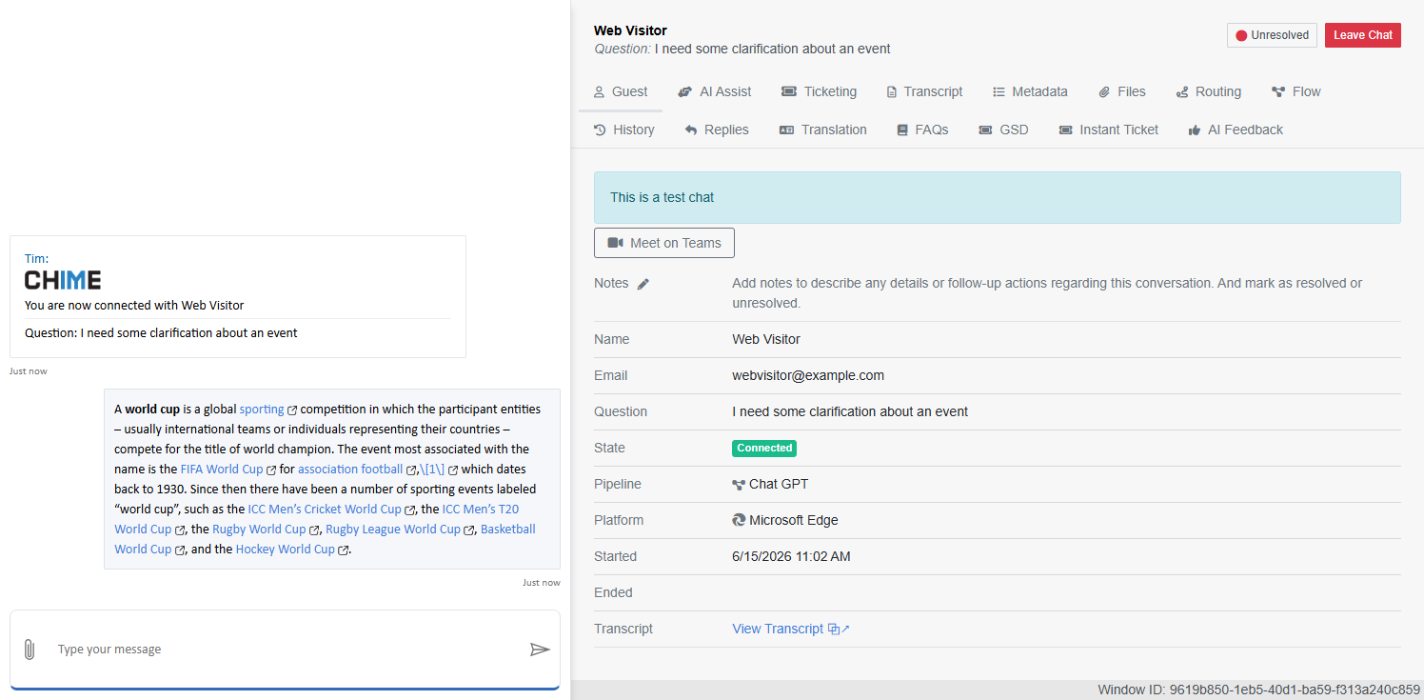Screen dimensions: 1424x700
Task: Switch to the Ticketing tab
Action: click(x=819, y=91)
